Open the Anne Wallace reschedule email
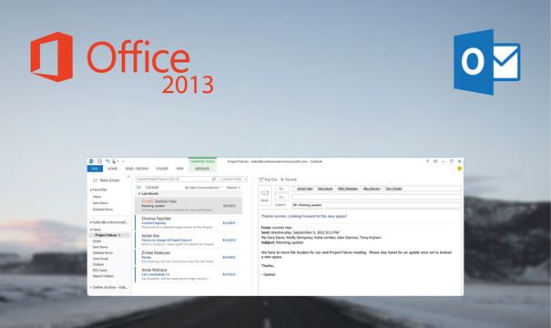This screenshot has width=551, height=328. [x=189, y=274]
